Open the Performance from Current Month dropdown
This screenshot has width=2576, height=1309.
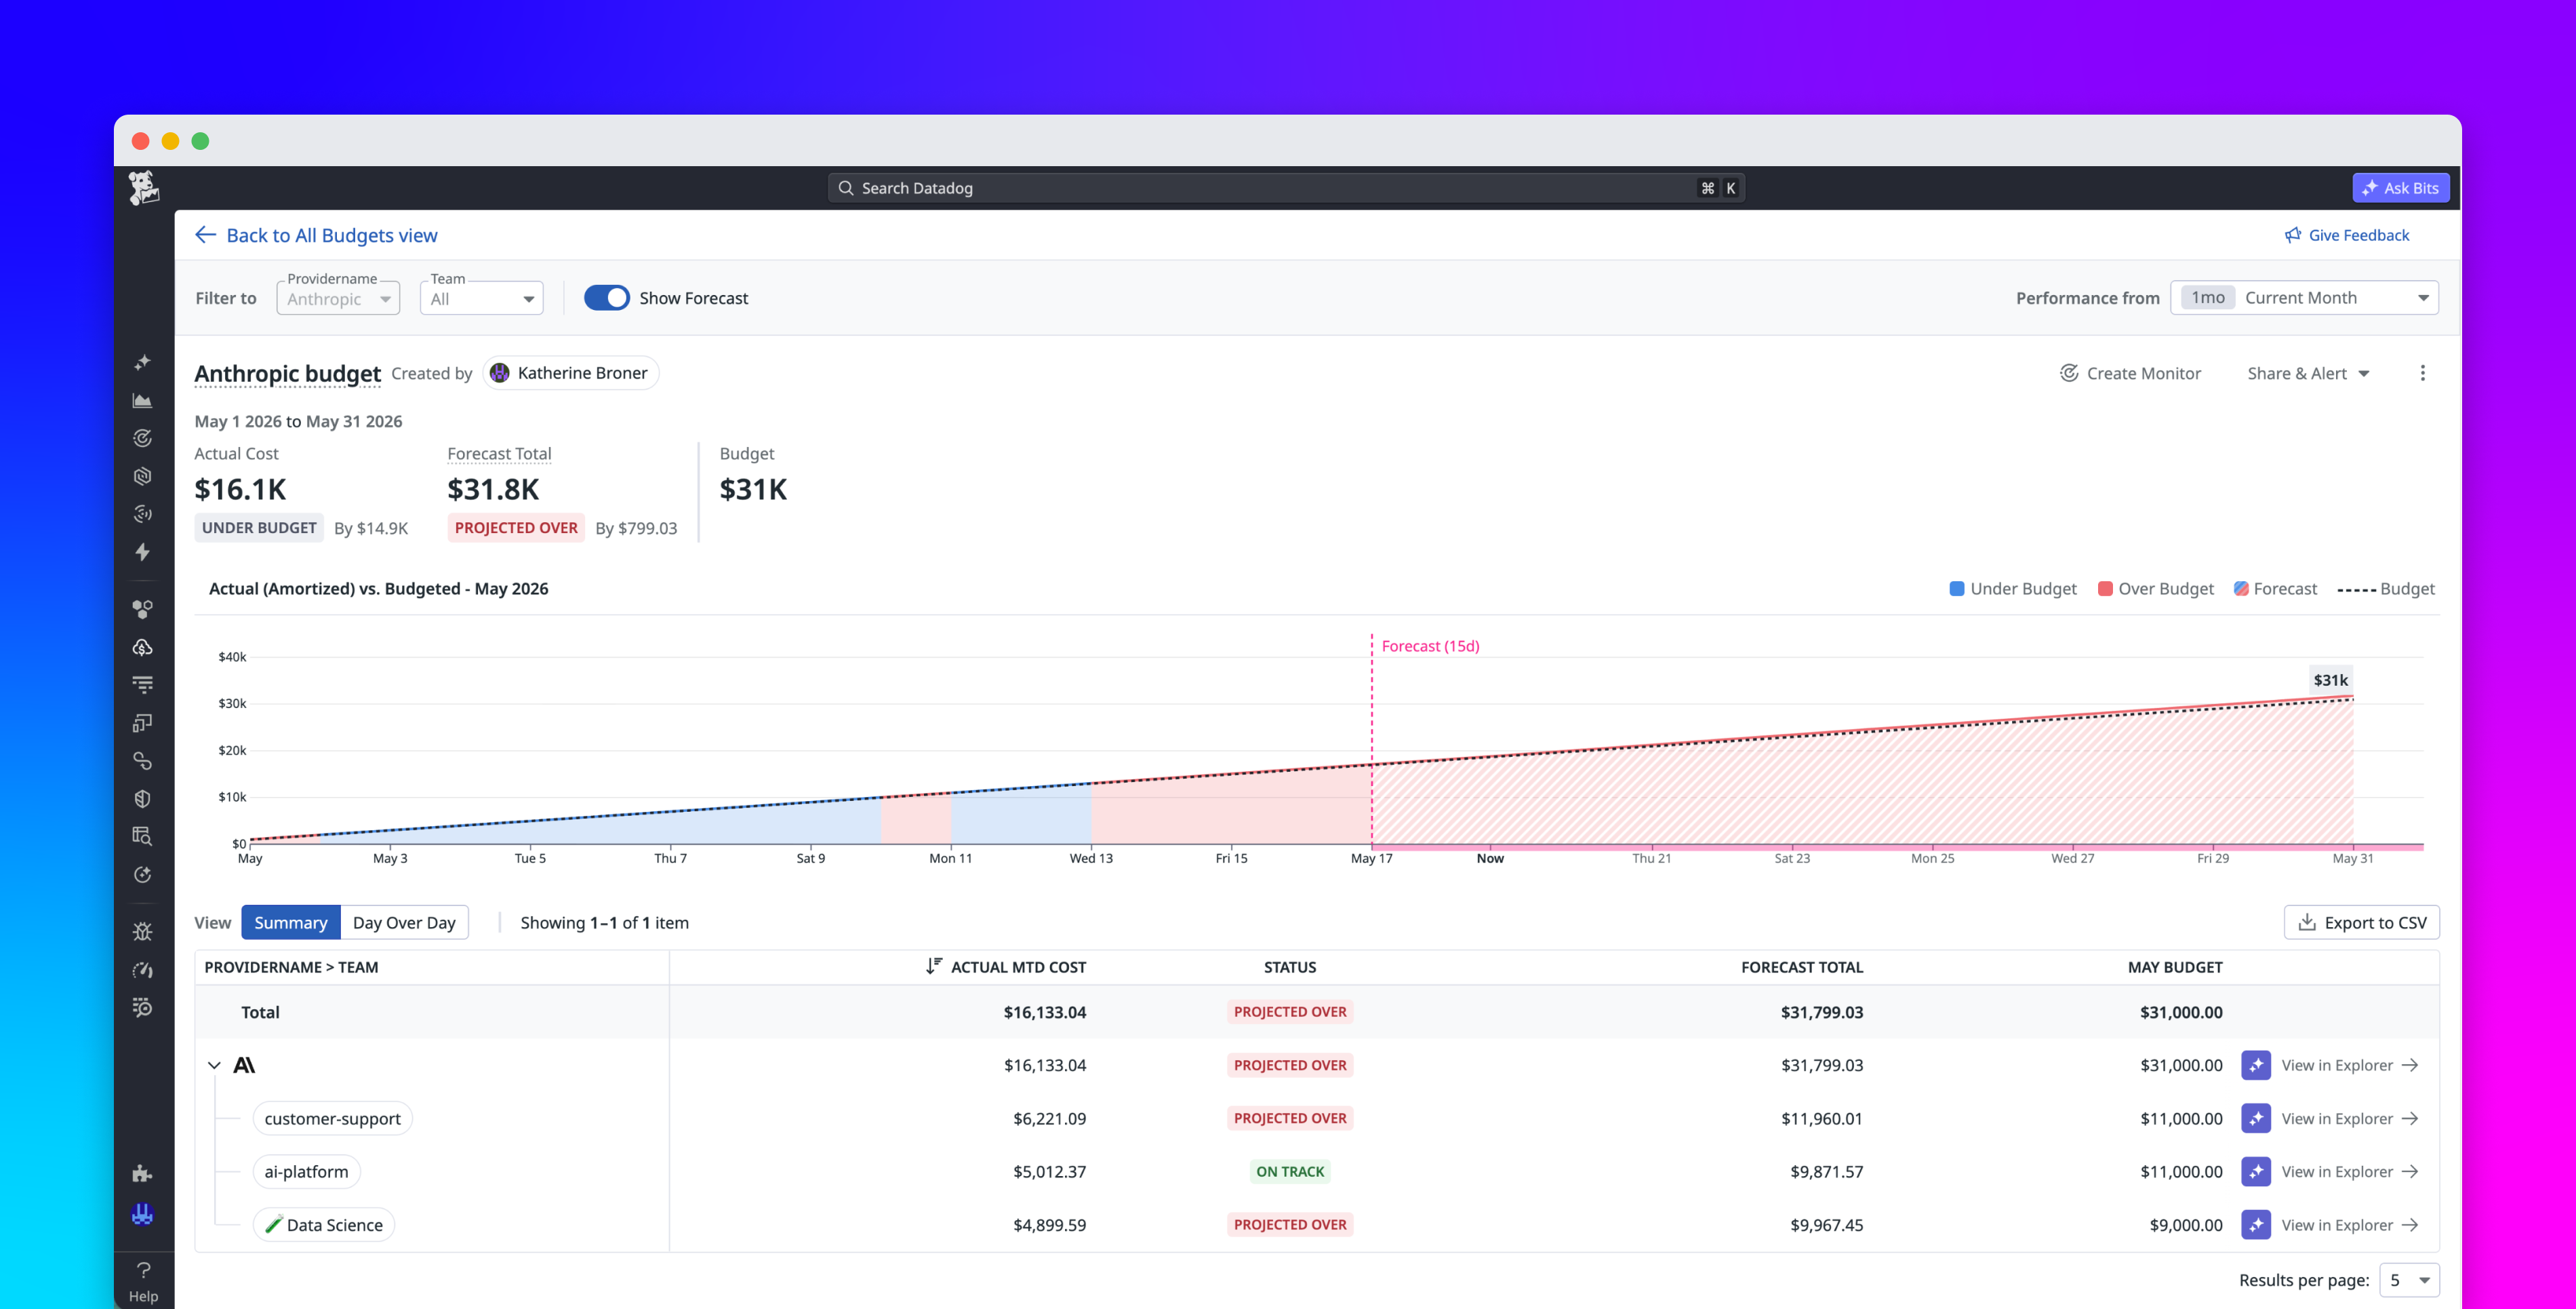[x=2304, y=297]
